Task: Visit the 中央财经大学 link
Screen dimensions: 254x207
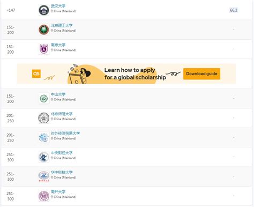Action: tap(62, 153)
